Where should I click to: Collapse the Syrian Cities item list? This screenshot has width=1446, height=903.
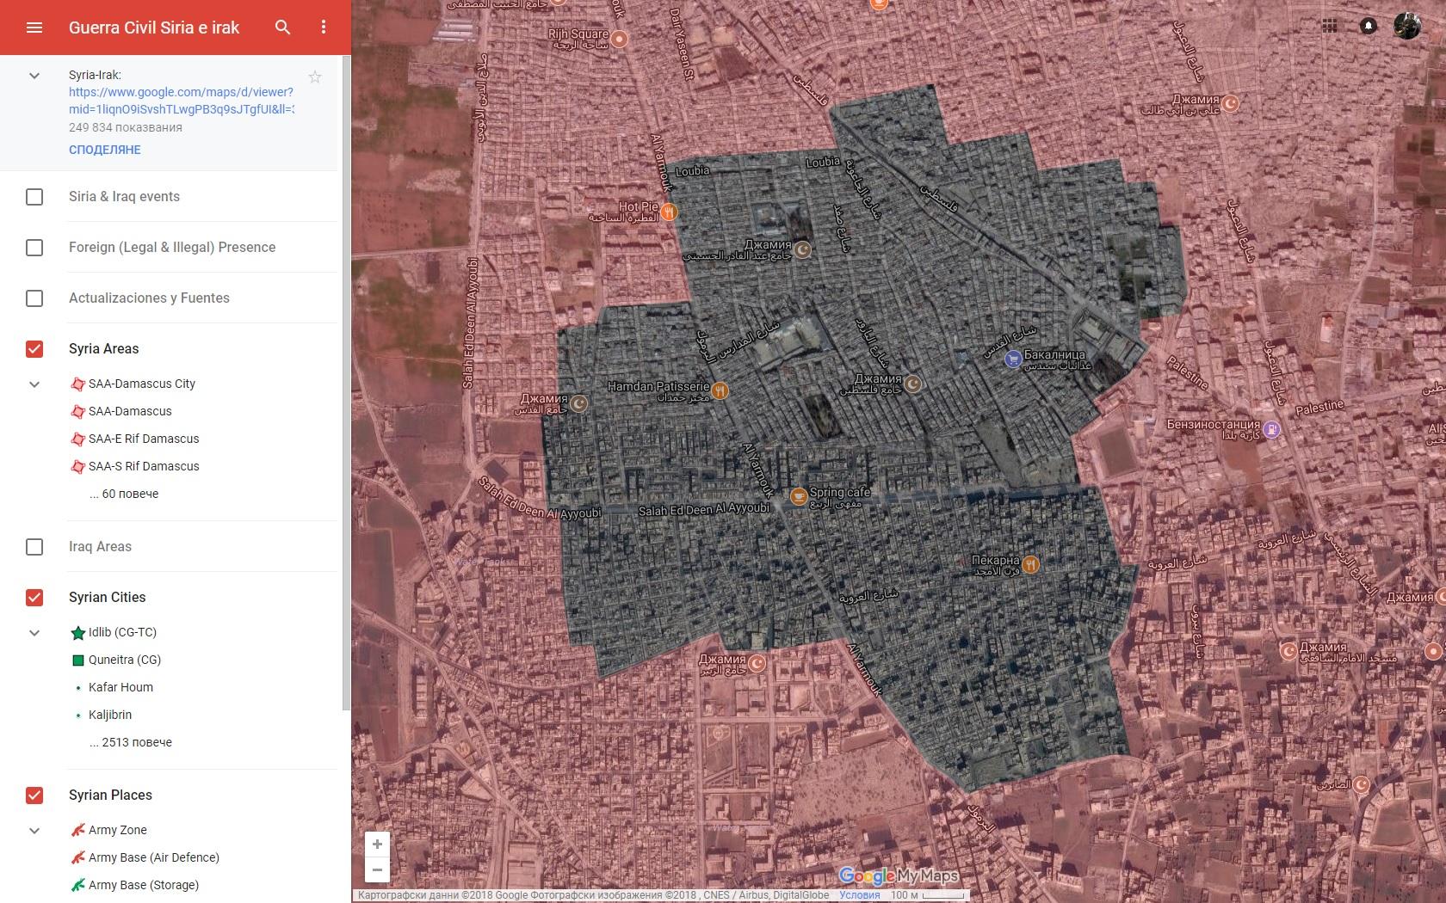(34, 633)
